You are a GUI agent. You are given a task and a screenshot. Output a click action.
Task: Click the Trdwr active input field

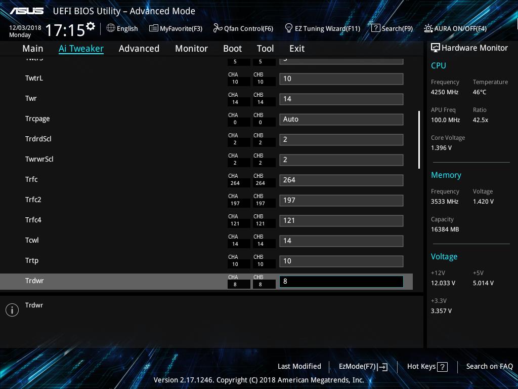(341, 281)
